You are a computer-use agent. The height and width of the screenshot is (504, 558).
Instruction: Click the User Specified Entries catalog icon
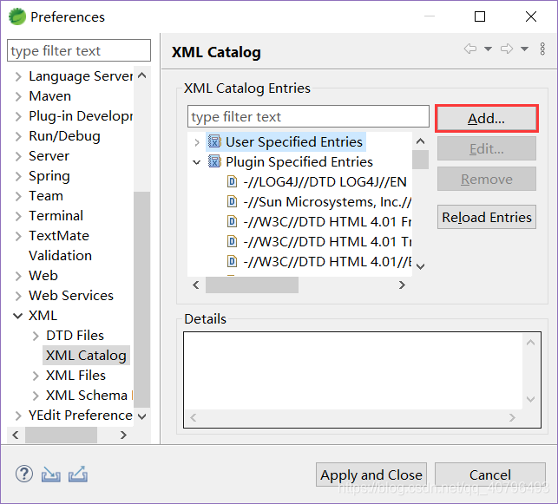tap(214, 141)
